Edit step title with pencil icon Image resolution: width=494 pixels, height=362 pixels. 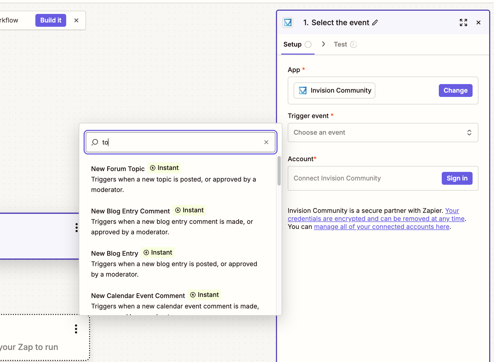375,22
